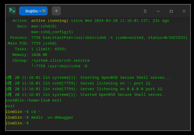
Task: Open the hamburger menu
Action: [x=145, y=11]
